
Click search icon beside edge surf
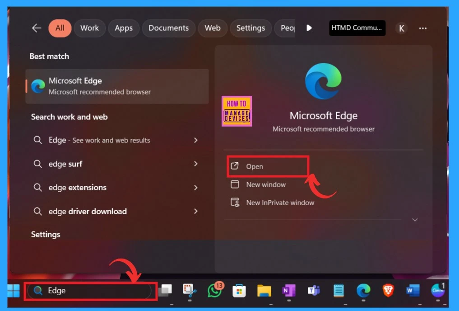(37, 164)
